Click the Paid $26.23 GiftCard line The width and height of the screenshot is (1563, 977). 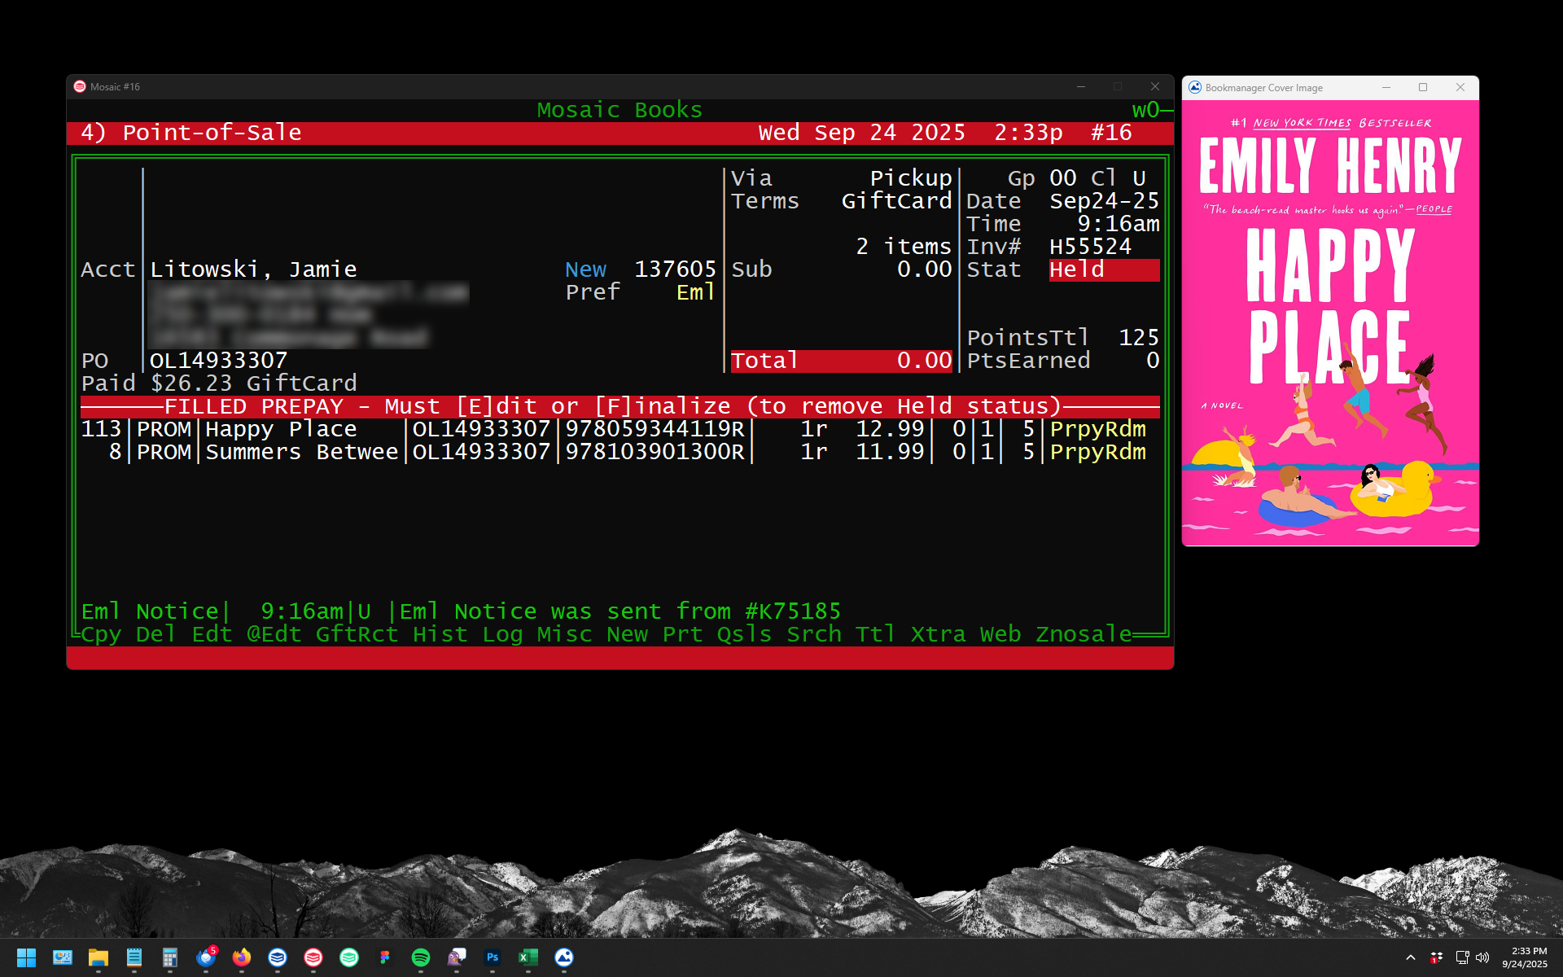coord(219,383)
